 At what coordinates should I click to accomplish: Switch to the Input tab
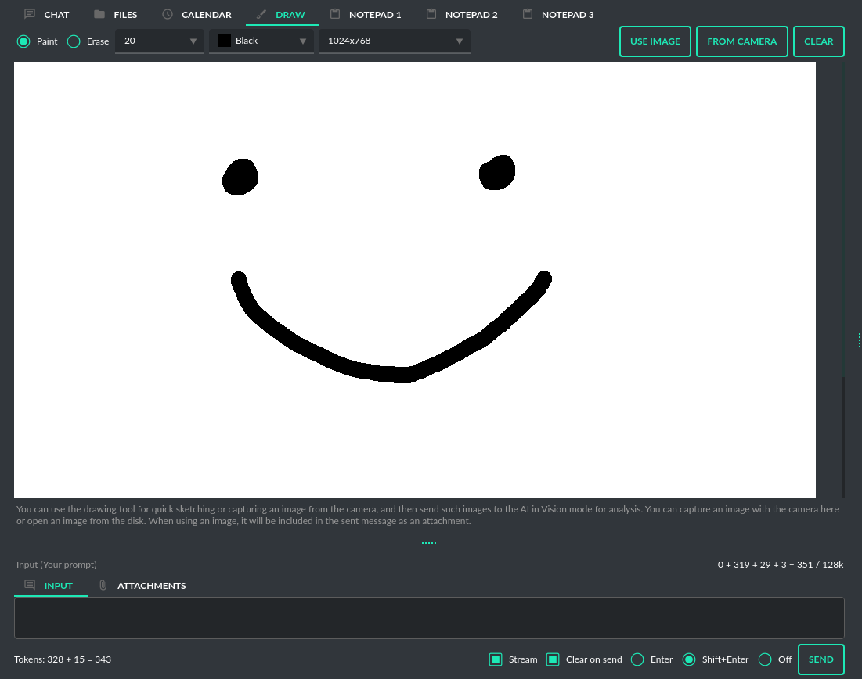click(51, 585)
